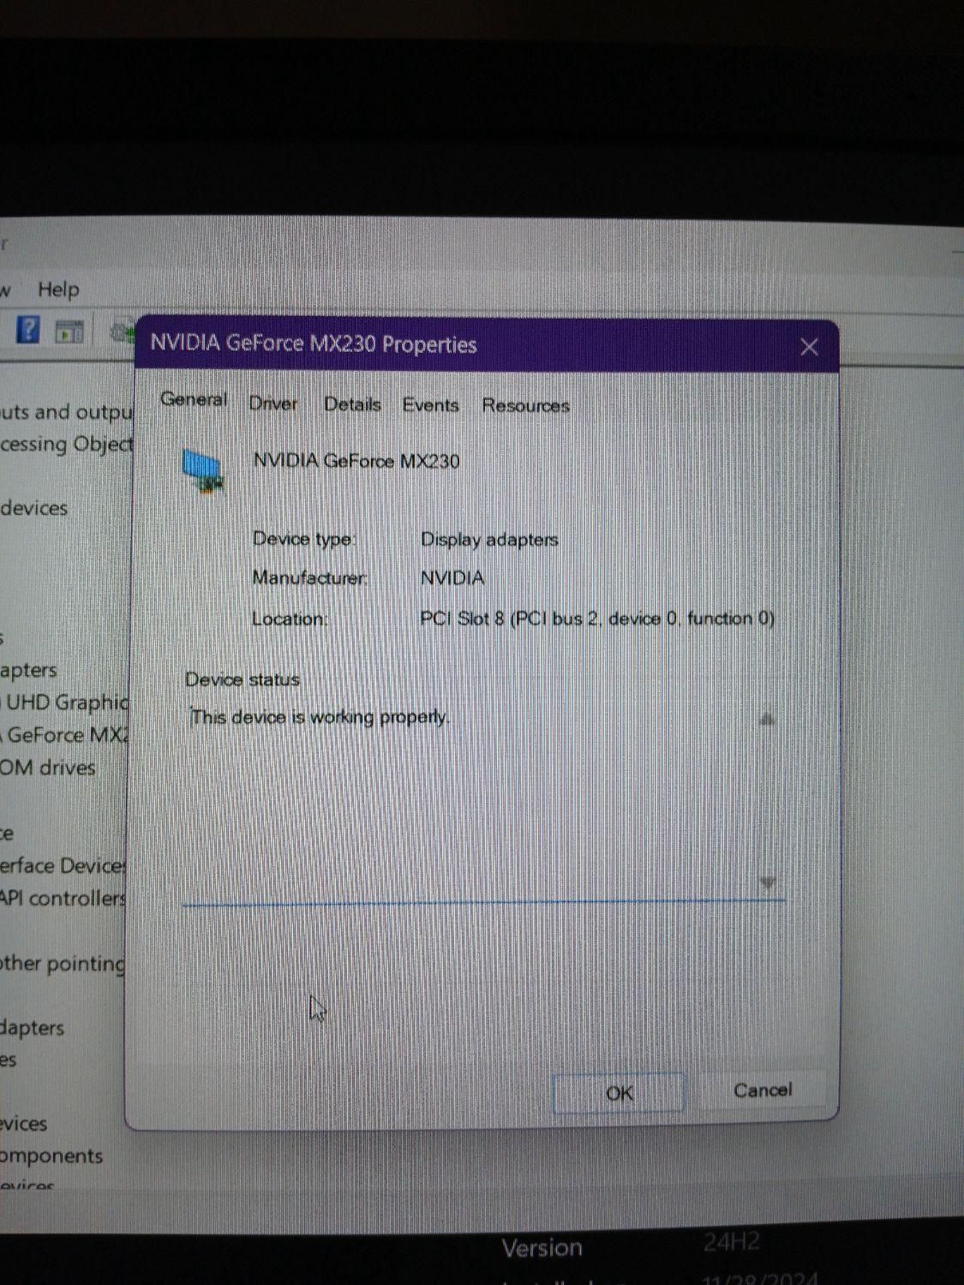The image size is (964, 1285).
Task: Click Device Manager properties pane toolbar icon
Action: click(69, 331)
